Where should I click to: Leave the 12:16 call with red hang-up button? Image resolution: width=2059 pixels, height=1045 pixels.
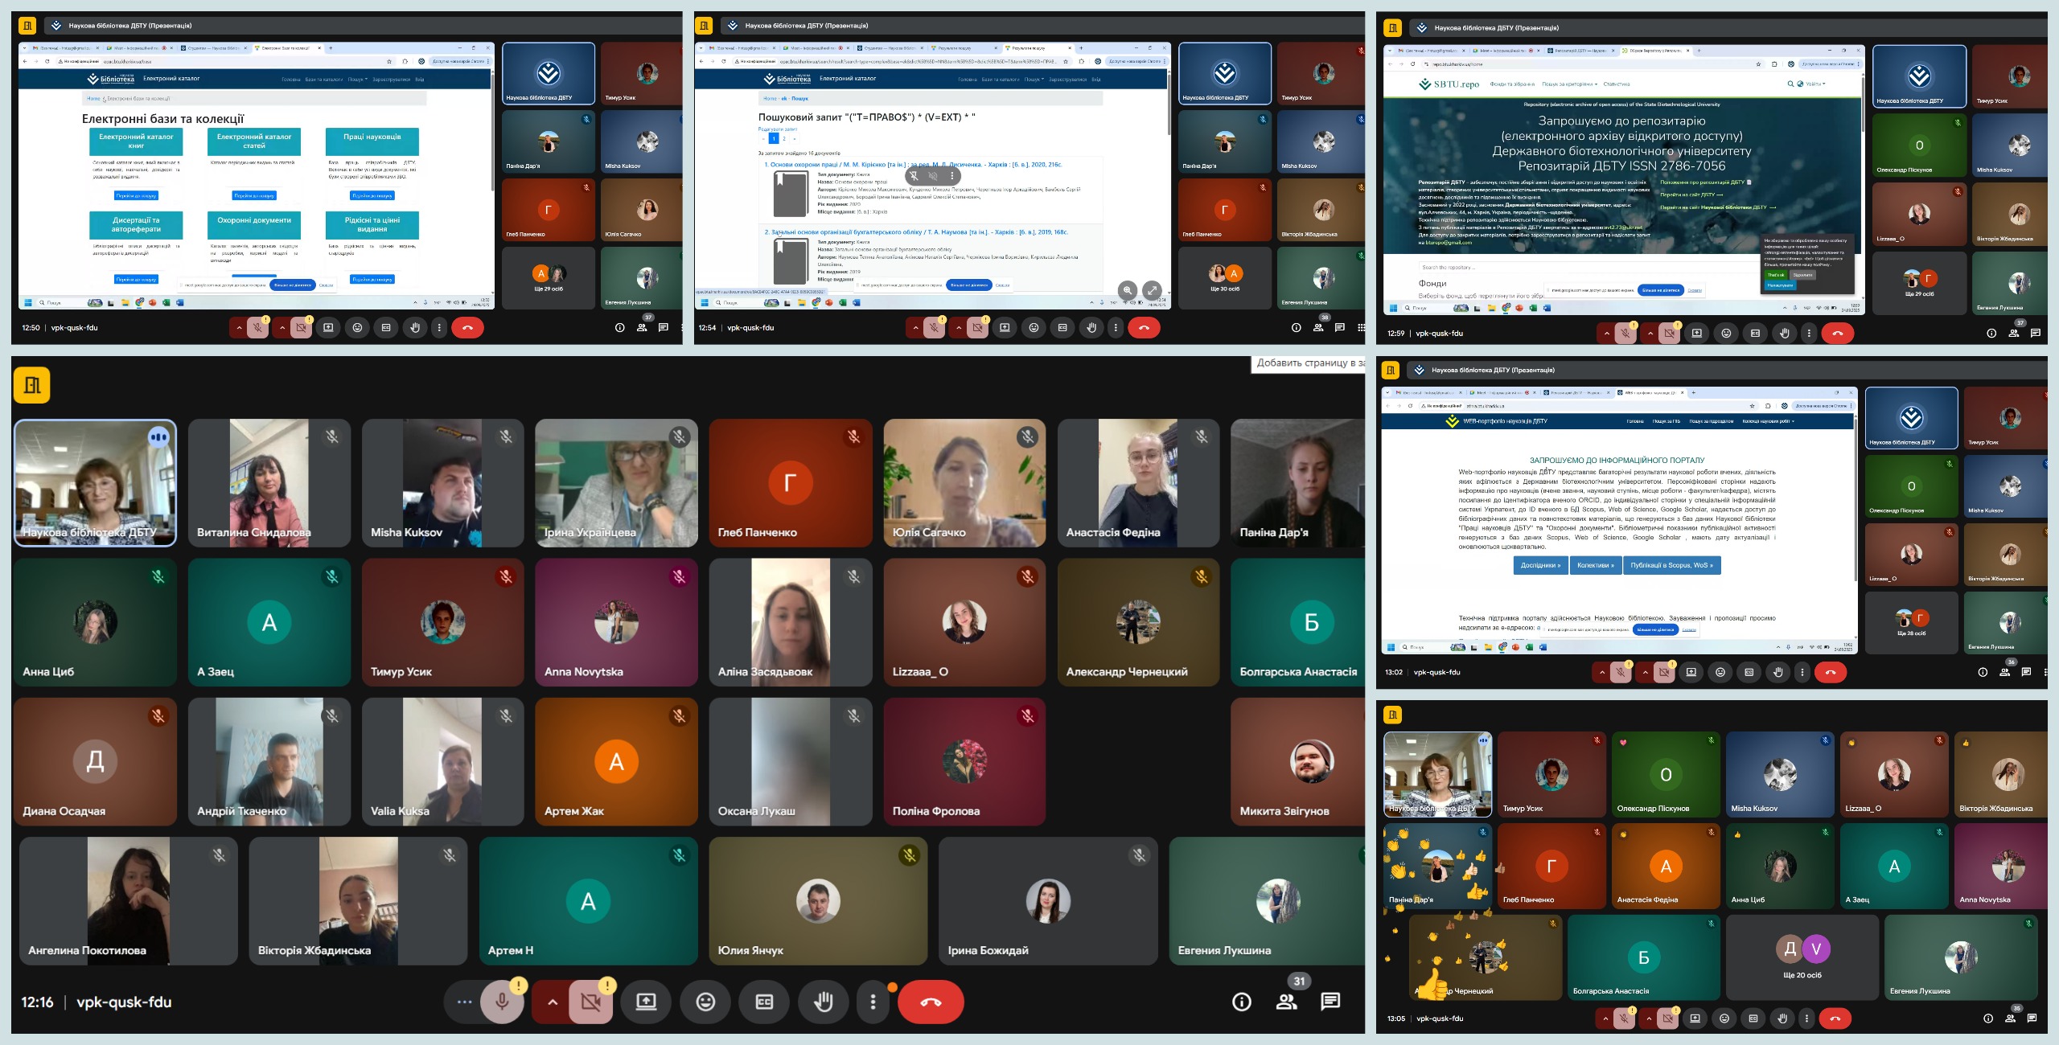pos(931,1002)
